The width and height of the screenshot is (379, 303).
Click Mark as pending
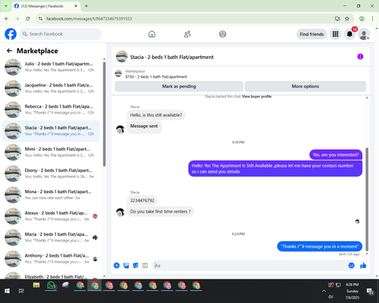click(179, 86)
